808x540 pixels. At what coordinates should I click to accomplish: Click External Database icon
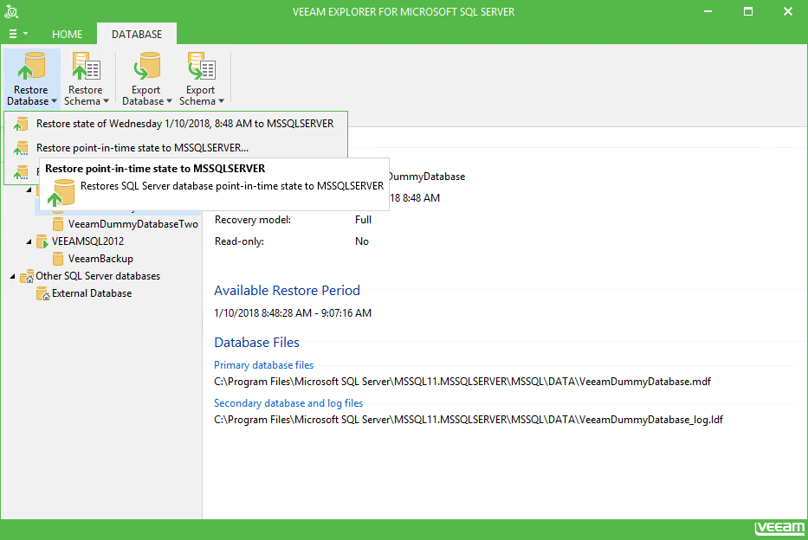click(x=42, y=294)
